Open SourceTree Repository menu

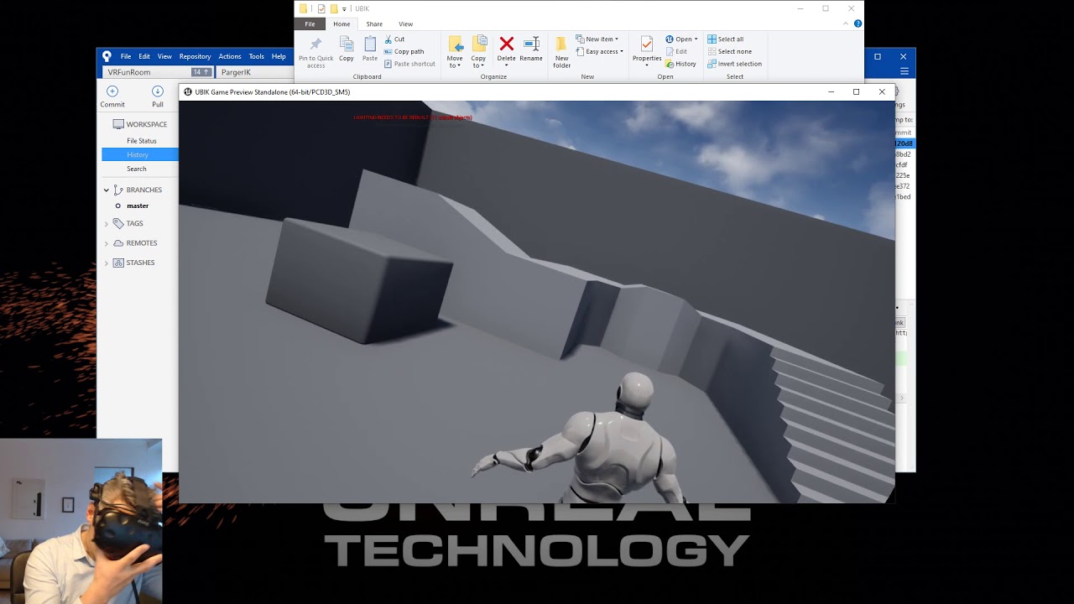point(195,56)
